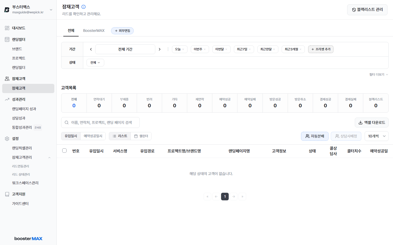Select the 부재중 status card
Viewport: 393px width, 245px height.
coord(124,103)
